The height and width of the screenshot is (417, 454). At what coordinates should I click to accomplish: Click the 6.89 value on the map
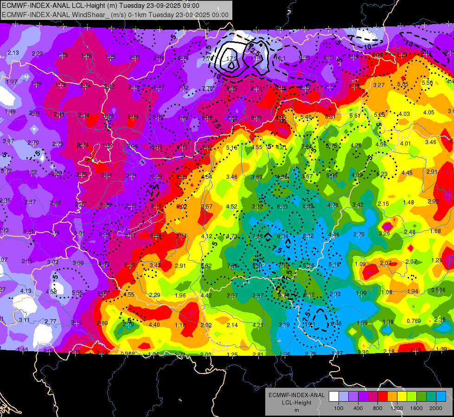308,206
